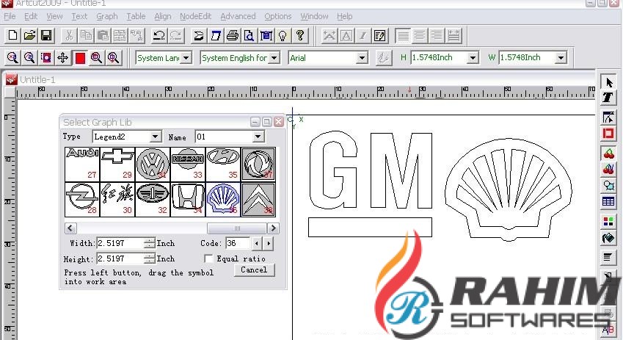
Task: Click the Code left arrow button
Action: pos(257,243)
